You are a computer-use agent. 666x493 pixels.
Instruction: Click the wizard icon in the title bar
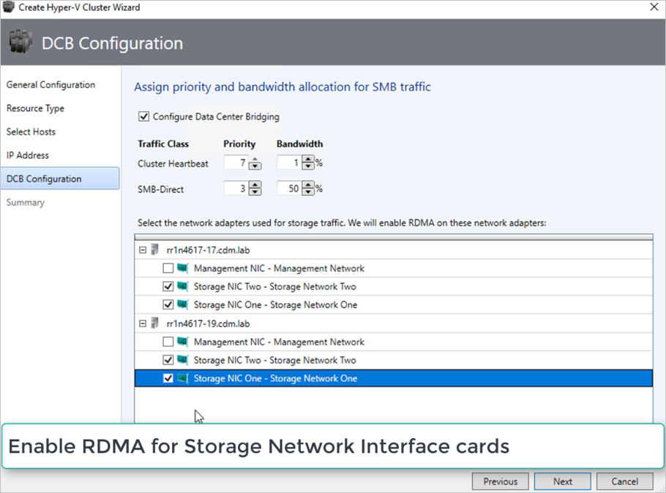tap(9, 7)
